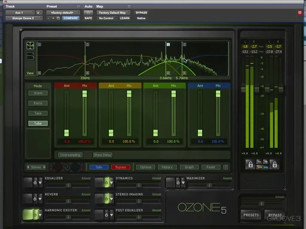Image resolution: width=306 pixels, height=229 pixels.
Task: Click highlighted S solo at 3.66kHz crossover
Action: pyautogui.click(x=168, y=44)
